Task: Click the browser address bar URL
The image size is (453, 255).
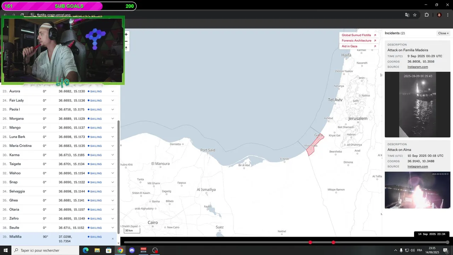Action: coord(53,15)
